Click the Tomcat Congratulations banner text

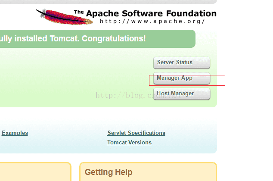point(73,39)
